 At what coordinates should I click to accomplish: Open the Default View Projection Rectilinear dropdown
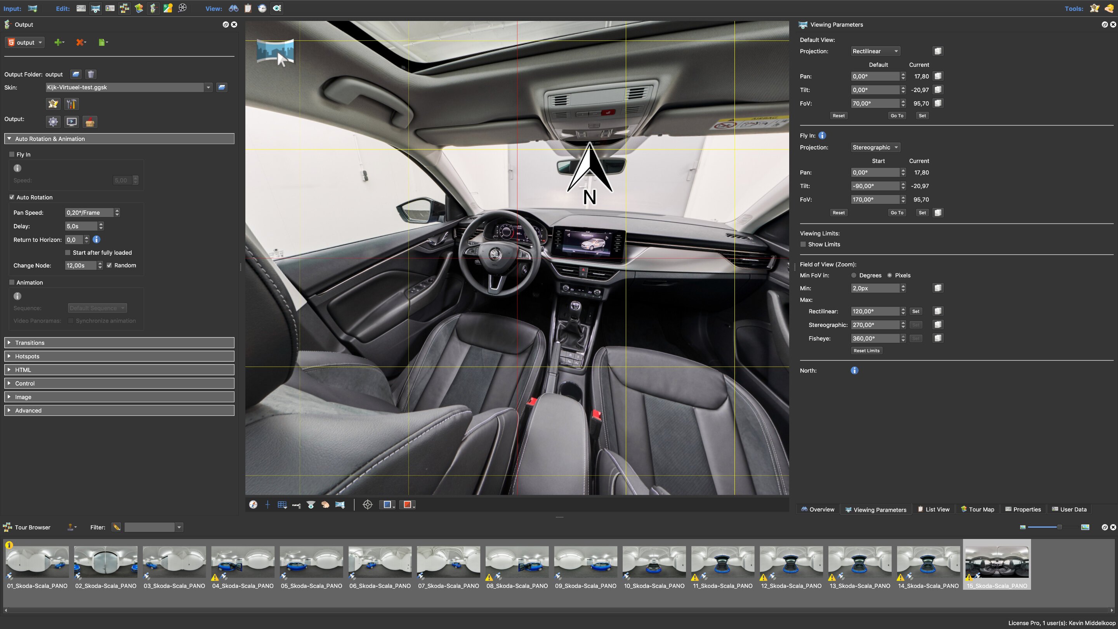(x=875, y=51)
